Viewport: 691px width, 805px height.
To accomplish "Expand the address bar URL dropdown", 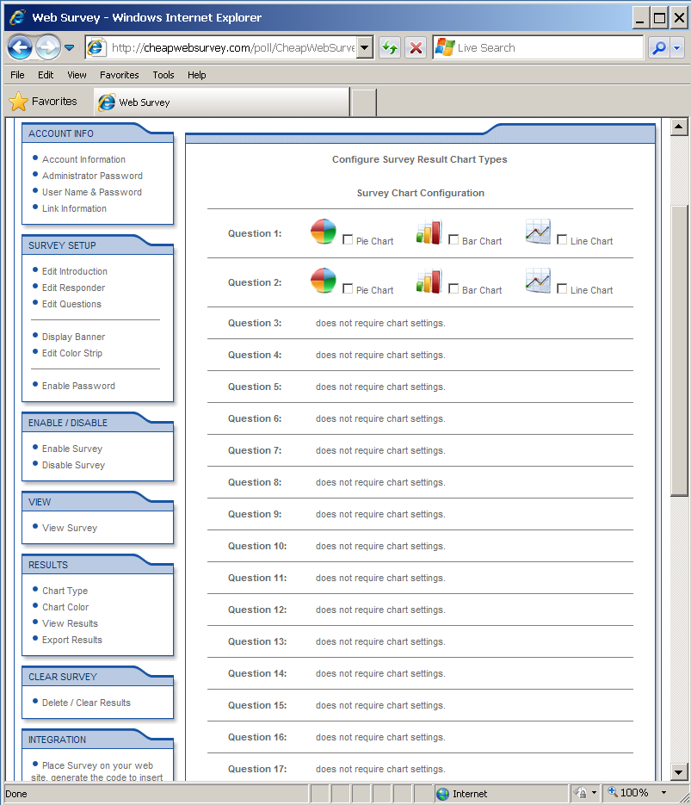I will click(x=365, y=48).
